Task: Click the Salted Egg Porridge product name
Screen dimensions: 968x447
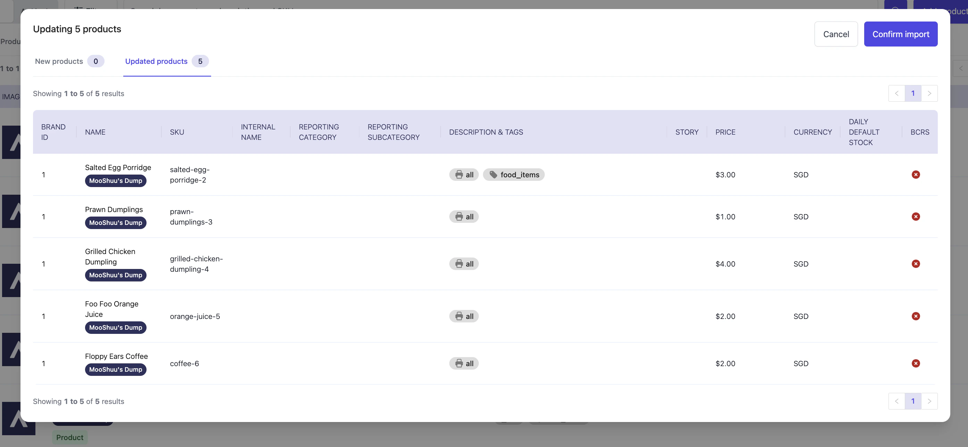Action: pos(118,168)
